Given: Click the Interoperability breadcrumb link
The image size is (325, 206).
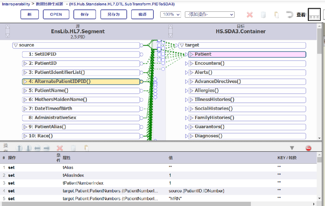Looking at the screenshot, I should tap(16, 4).
